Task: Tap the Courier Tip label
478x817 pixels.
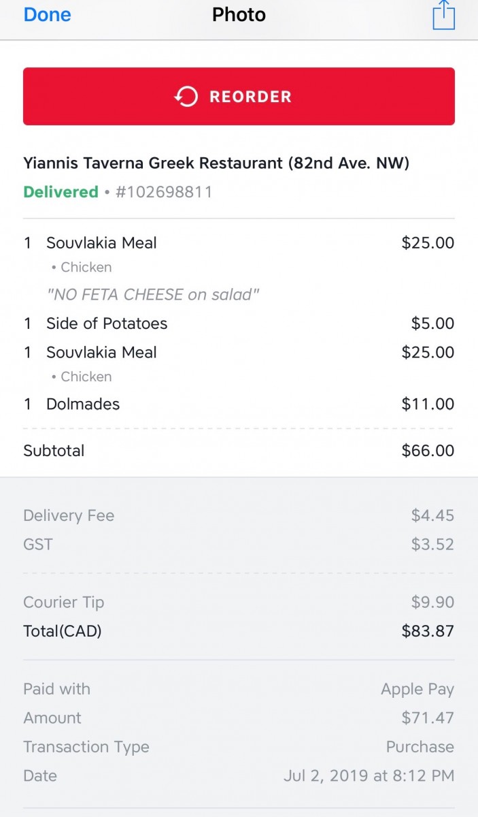Action: pyautogui.click(x=63, y=603)
